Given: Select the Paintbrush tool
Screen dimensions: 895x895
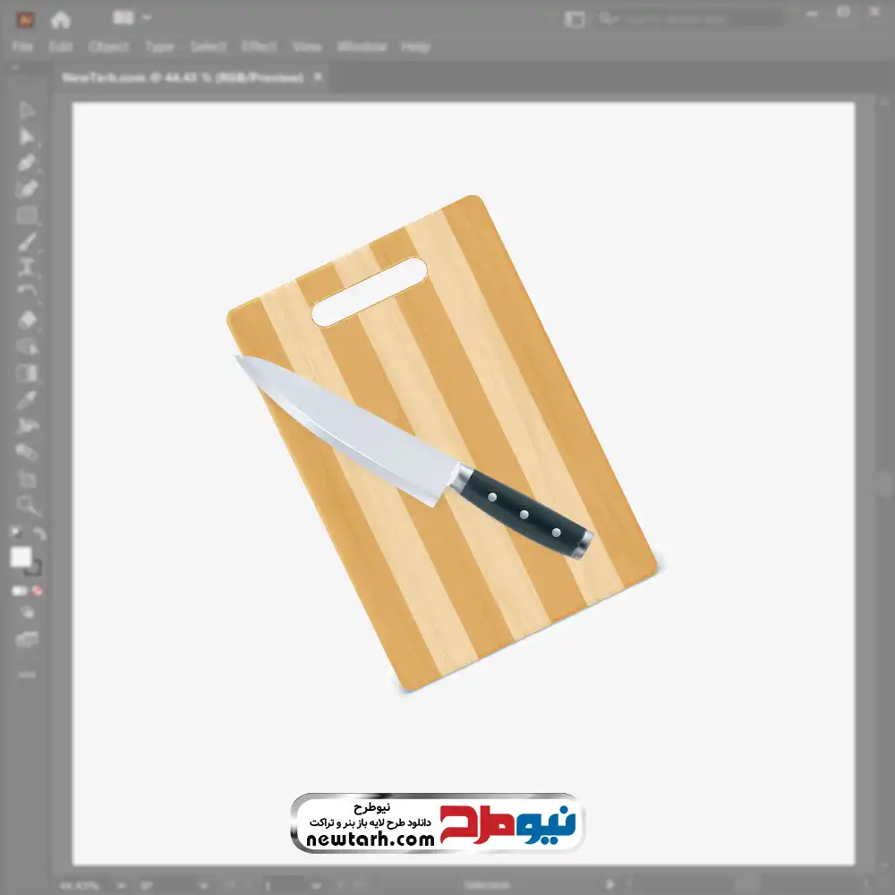Looking at the screenshot, I should click(27, 242).
